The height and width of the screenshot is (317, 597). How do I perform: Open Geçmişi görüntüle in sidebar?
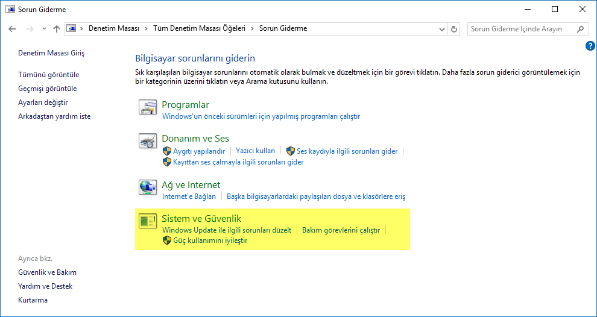pos(47,89)
